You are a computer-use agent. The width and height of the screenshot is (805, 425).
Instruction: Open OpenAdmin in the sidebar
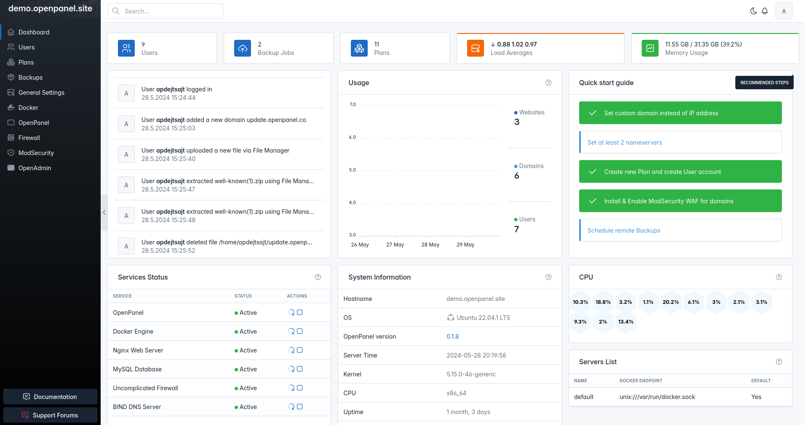pyautogui.click(x=50, y=168)
